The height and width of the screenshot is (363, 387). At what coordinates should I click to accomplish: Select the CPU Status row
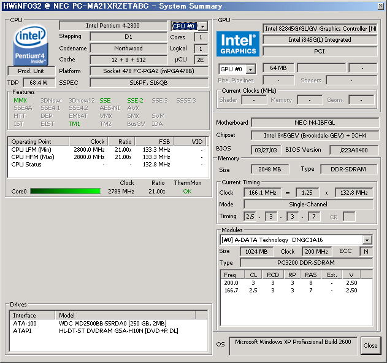pos(108,165)
